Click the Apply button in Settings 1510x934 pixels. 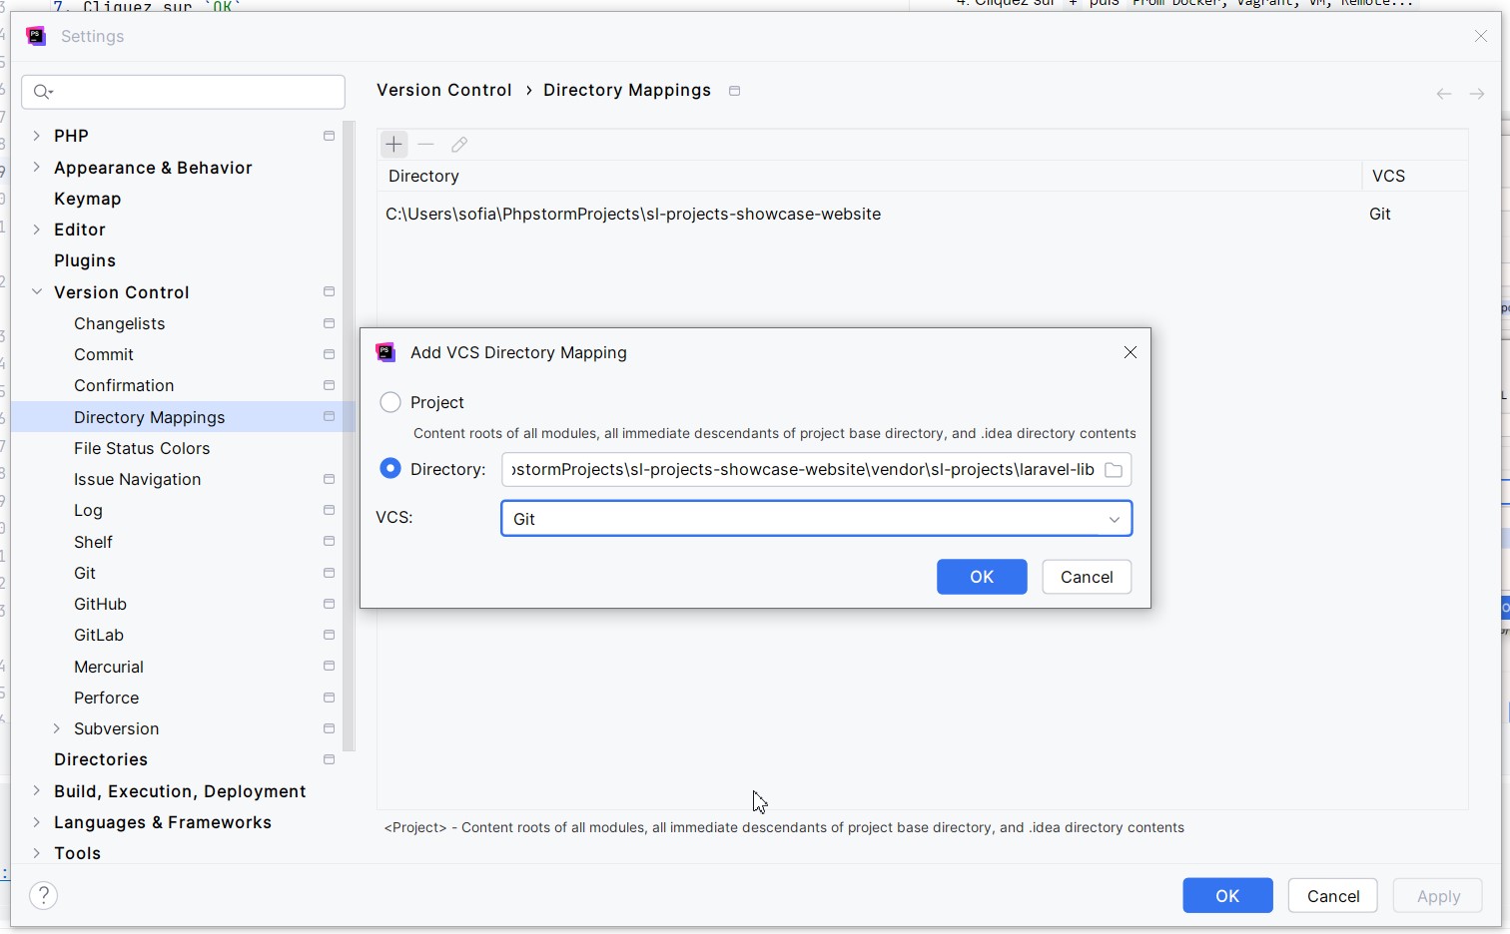1438,896
